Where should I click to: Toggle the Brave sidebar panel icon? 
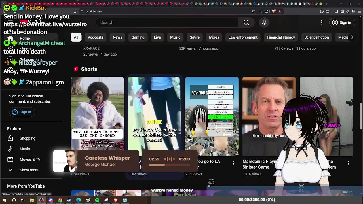pyautogui.click(x=336, y=11)
